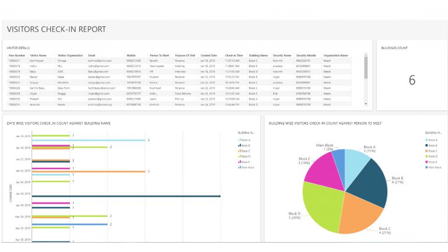
Task: Toggle Block E in pie chart legend
Action: 433,162
